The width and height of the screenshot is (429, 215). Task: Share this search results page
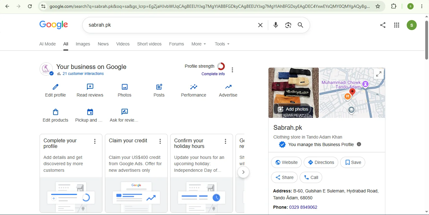[x=383, y=25]
